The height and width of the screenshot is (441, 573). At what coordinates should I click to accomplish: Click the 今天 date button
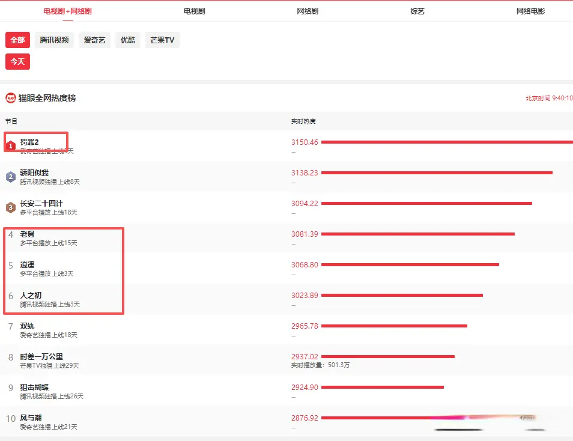17,61
